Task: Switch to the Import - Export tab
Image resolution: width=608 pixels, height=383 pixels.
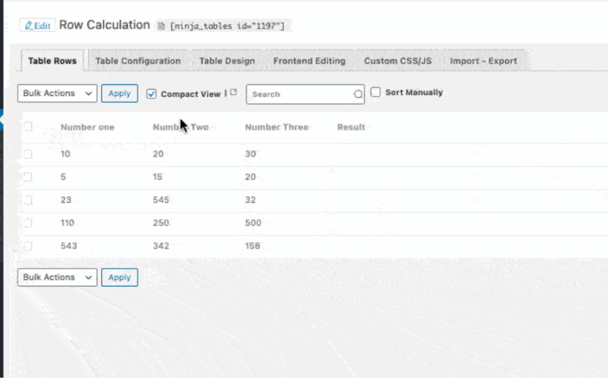Action: point(483,61)
